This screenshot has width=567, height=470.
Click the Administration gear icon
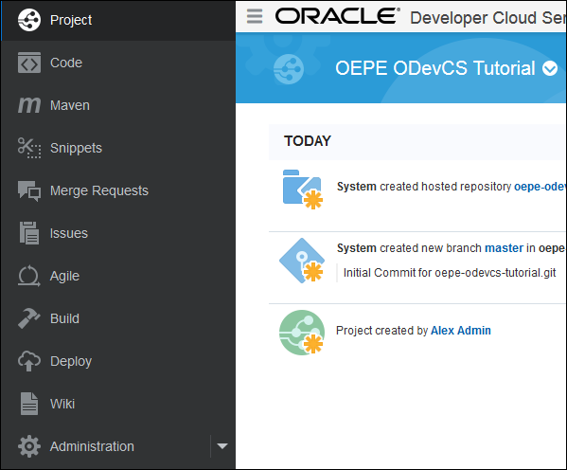(29, 446)
